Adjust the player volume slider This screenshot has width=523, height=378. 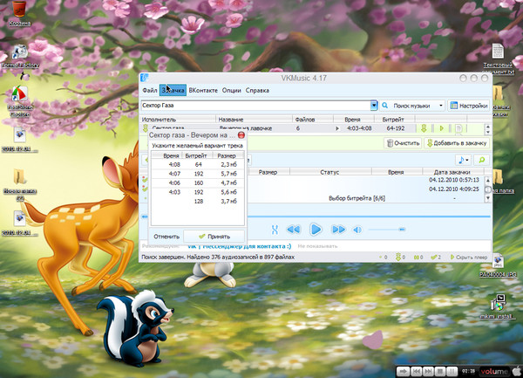tap(387, 230)
